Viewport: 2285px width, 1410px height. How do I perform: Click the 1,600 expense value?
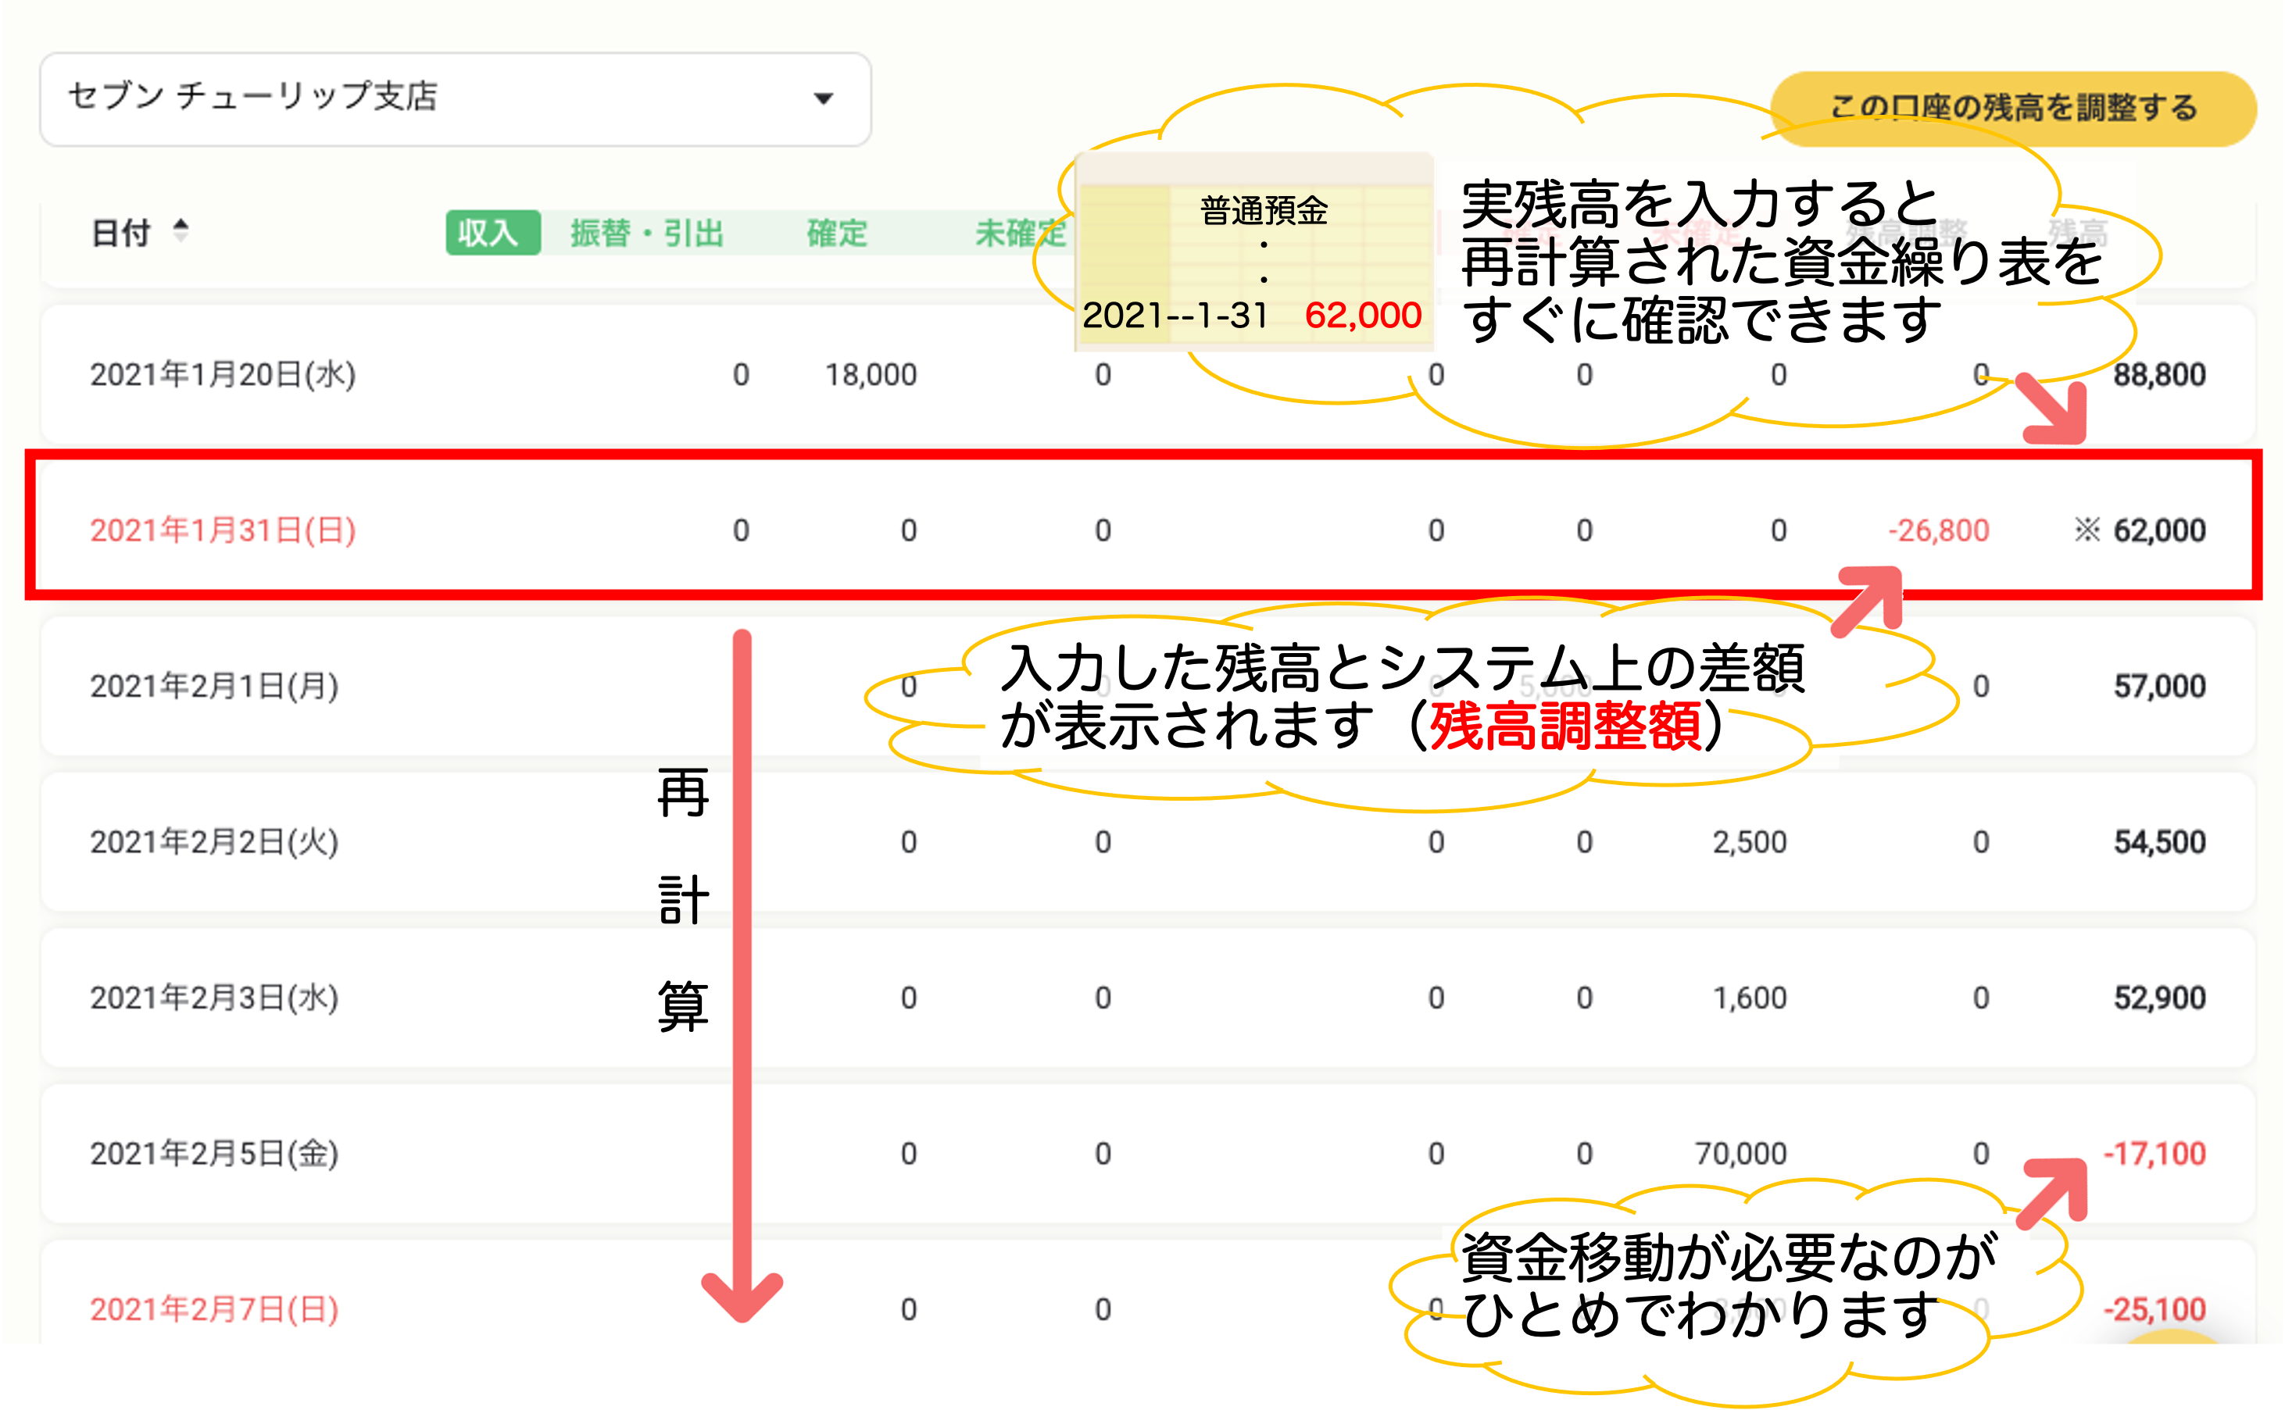(1749, 998)
